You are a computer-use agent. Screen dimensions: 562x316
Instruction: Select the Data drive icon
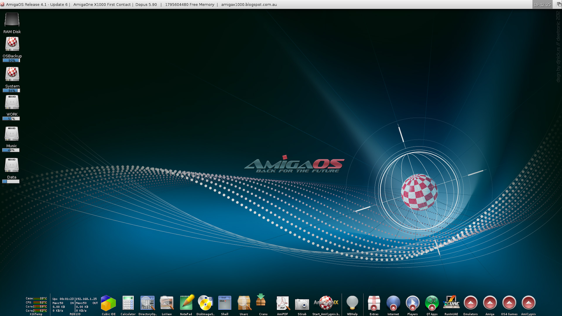pyautogui.click(x=12, y=165)
